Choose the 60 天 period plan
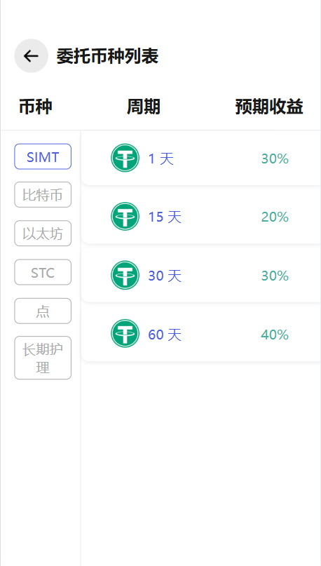Viewport: 321px width, 566px height. 201,334
